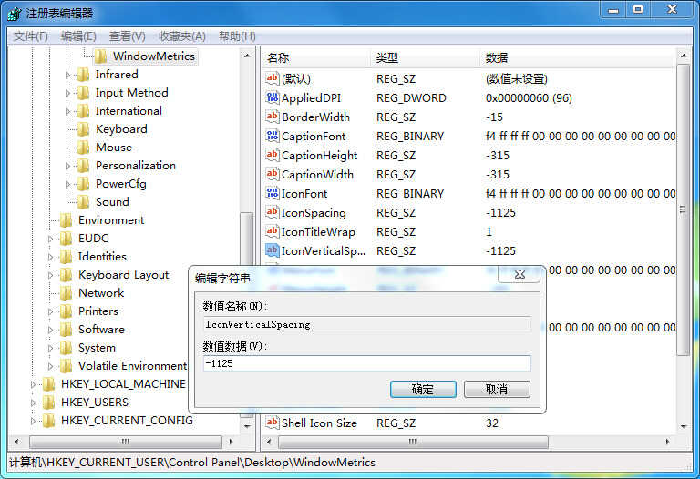Click the 取消 button in the dialog
700x479 pixels.
tap(497, 389)
